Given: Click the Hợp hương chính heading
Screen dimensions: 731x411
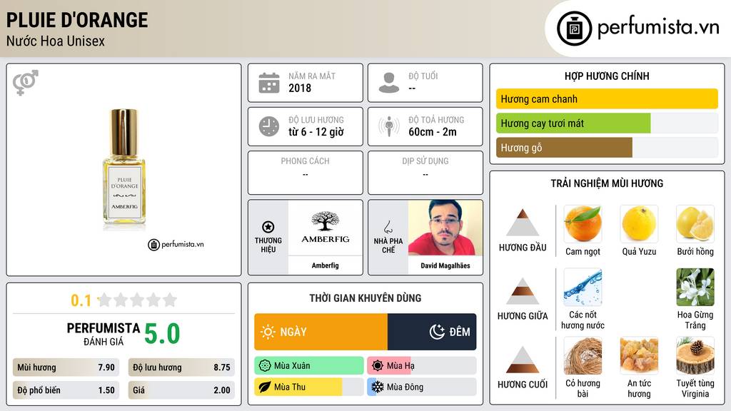Looking at the screenshot, I should 607,76.
